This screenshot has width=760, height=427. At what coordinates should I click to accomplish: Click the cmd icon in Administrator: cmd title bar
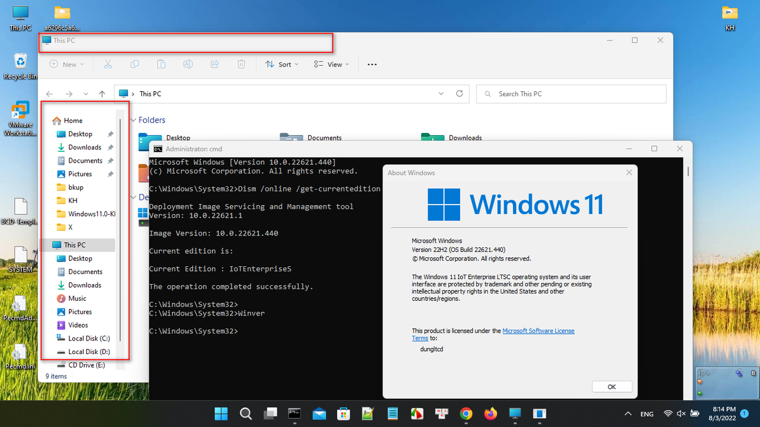click(158, 149)
